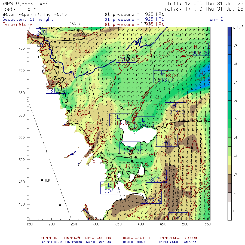The image size is (245, 245).
Task: Select the 'Init: 12 UTC Thu 31 Jul 25' line
Action: tap(205, 4)
